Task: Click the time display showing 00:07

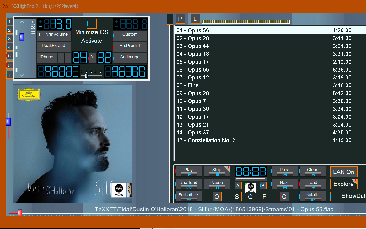Action: [x=251, y=172]
